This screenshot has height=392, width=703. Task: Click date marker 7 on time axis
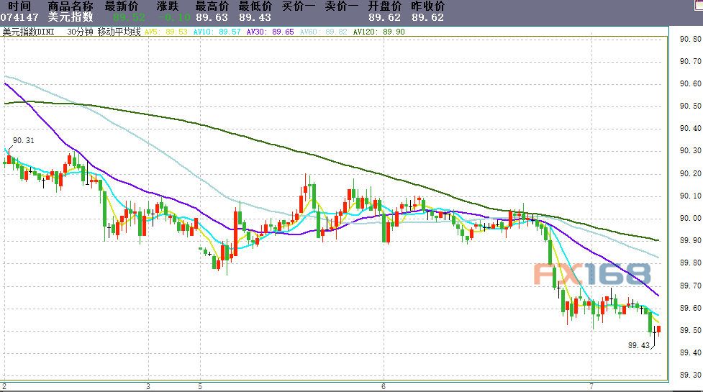pyautogui.click(x=591, y=387)
